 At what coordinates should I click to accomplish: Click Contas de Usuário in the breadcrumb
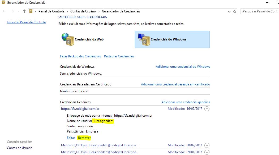pos(83,11)
